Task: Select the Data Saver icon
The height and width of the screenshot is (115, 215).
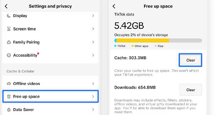Action: [x=9, y=109]
